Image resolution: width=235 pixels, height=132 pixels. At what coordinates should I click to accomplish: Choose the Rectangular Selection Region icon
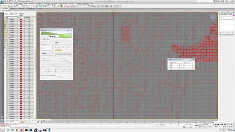click(x=30, y=6)
